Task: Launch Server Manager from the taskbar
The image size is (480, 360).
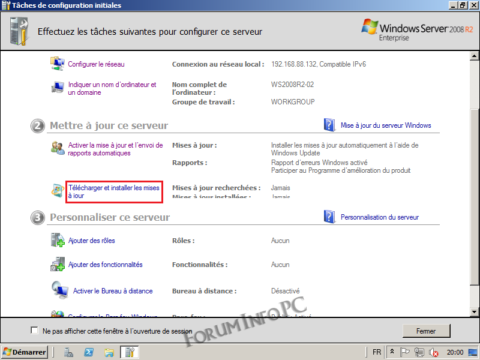Action: coord(68,352)
